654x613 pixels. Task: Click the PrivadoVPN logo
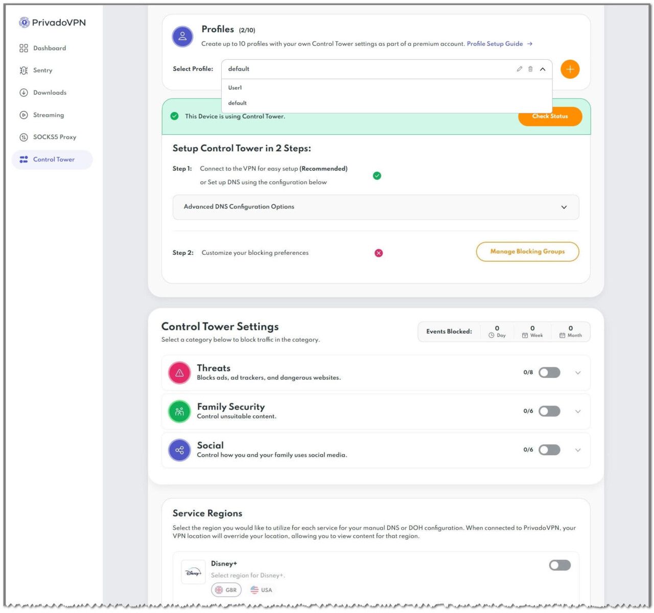click(x=52, y=22)
